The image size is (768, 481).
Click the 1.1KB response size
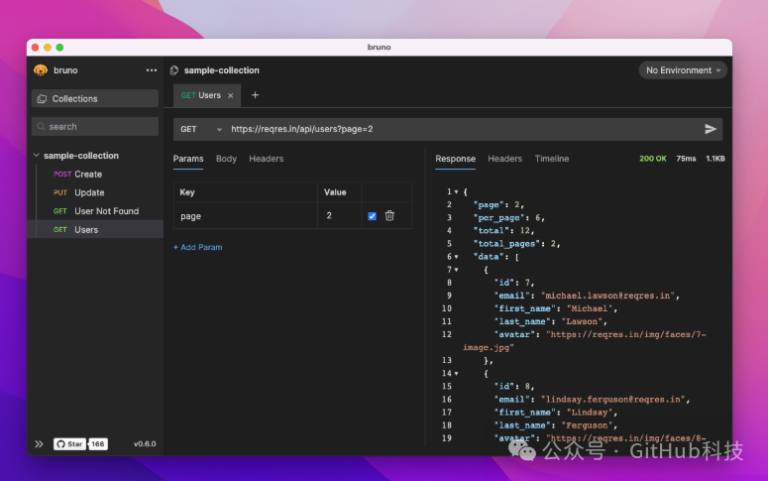715,159
